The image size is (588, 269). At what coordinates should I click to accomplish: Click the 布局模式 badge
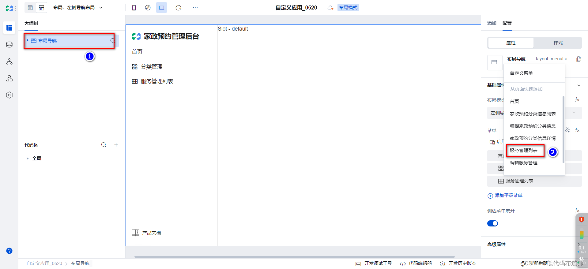(x=348, y=8)
